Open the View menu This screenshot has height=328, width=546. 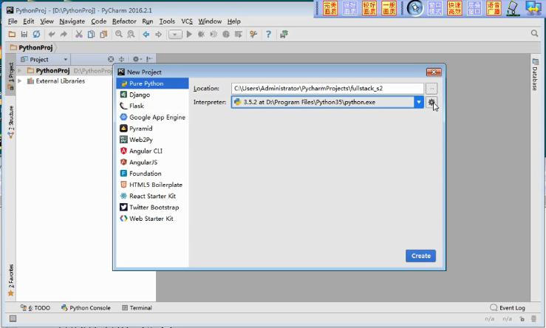point(47,21)
